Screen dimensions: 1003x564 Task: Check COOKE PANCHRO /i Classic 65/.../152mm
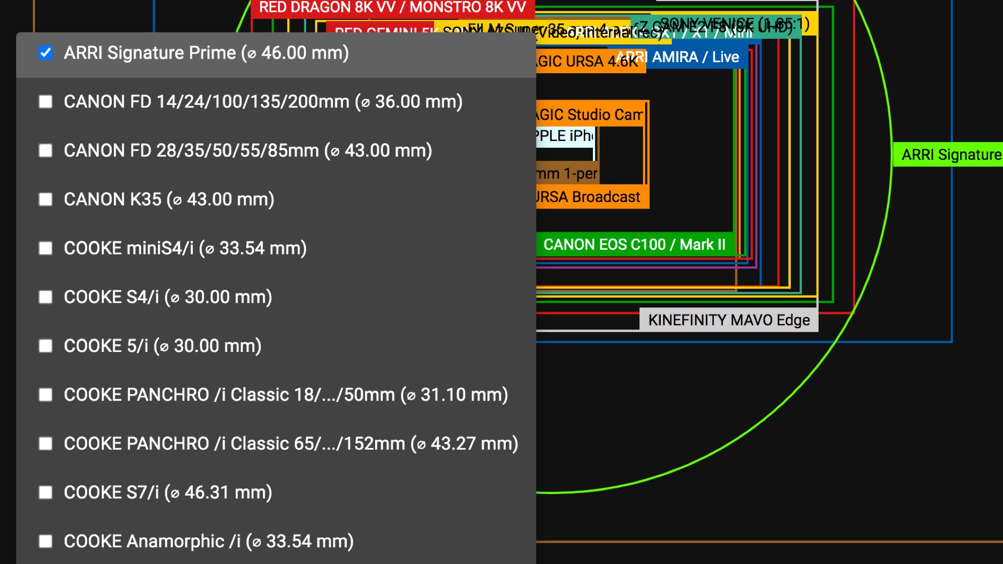tap(45, 443)
